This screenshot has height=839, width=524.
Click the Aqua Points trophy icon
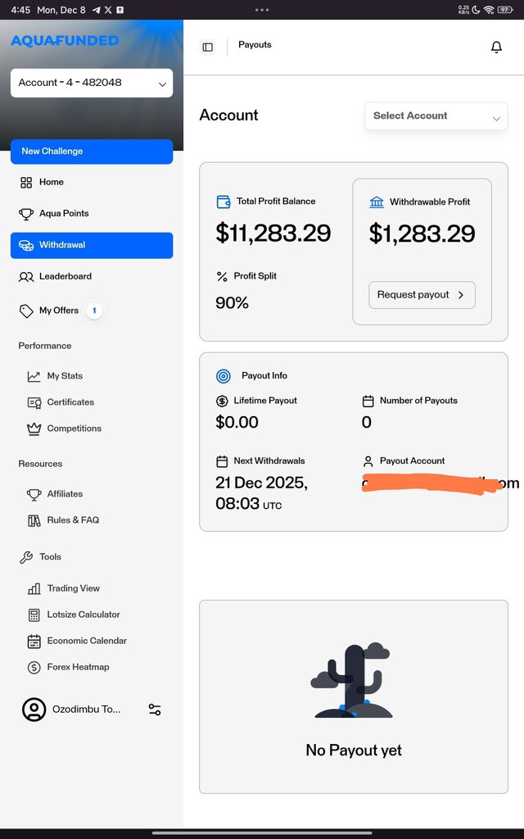[26, 214]
